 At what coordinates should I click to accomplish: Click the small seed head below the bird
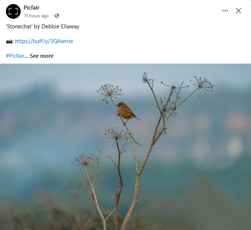(x=116, y=133)
